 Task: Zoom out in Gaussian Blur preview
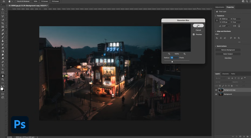click(x=169, y=54)
